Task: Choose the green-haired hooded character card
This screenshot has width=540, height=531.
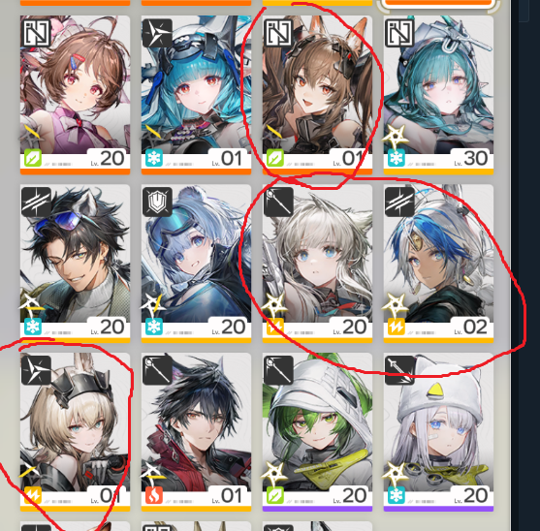Action: point(318,432)
